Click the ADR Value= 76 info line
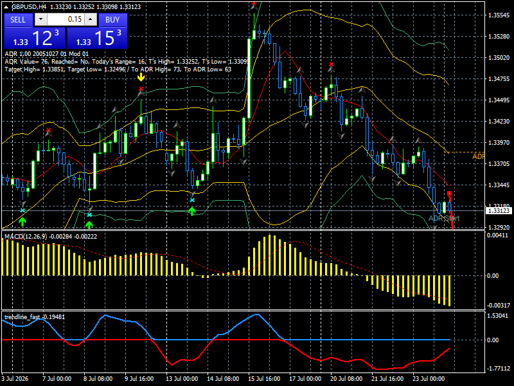The image size is (514, 386). (127, 61)
